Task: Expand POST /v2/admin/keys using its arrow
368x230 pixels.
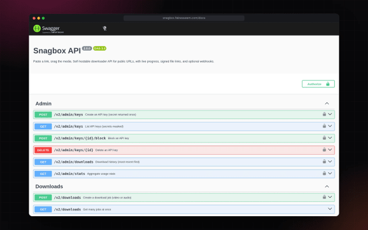Action: pos(330,114)
